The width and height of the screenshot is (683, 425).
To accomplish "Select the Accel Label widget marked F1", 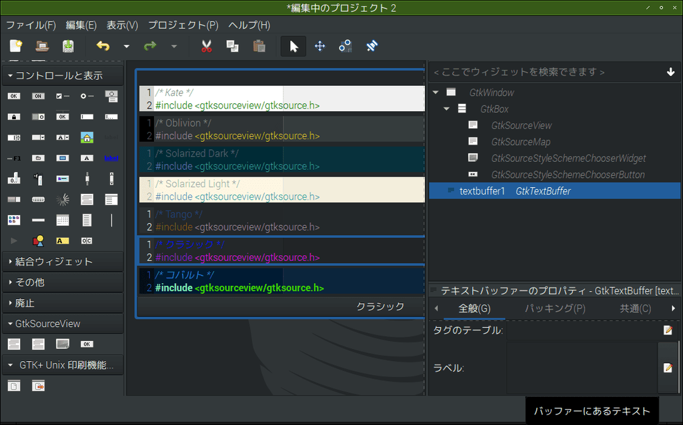I will coord(14,158).
